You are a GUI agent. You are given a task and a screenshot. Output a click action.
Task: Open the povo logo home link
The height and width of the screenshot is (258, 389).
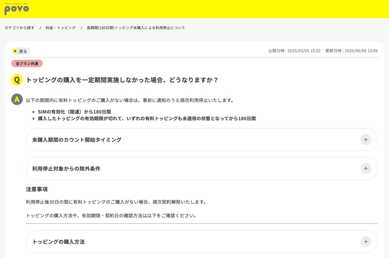[17, 9]
